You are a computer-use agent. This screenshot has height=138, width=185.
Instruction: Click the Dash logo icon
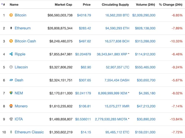point(11,80)
